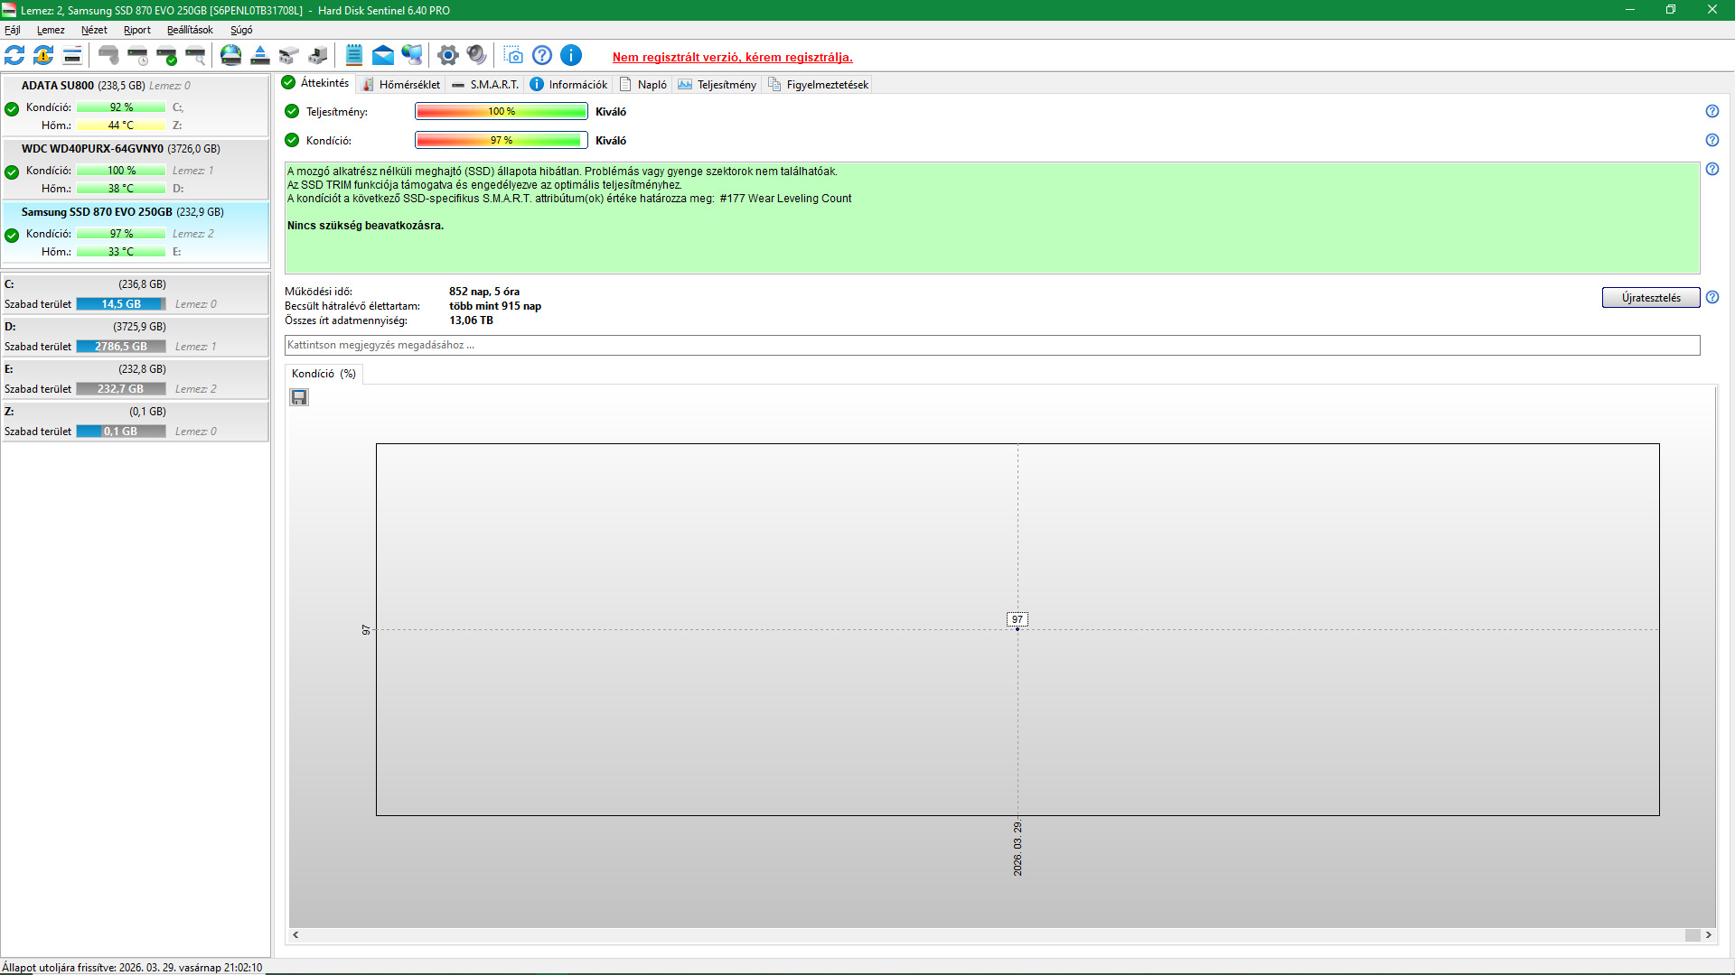Open the configuration gear icon
1735x975 pixels.
[x=447, y=56]
